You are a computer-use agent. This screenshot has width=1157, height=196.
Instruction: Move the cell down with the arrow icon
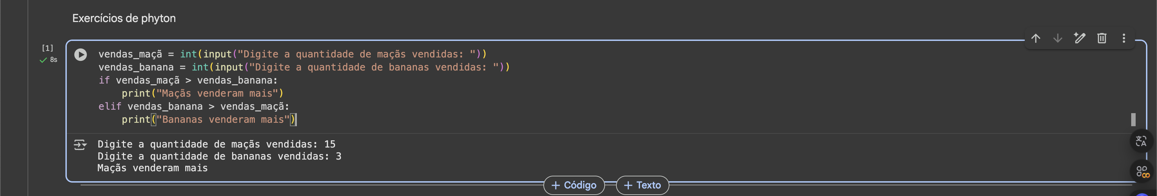click(1057, 38)
